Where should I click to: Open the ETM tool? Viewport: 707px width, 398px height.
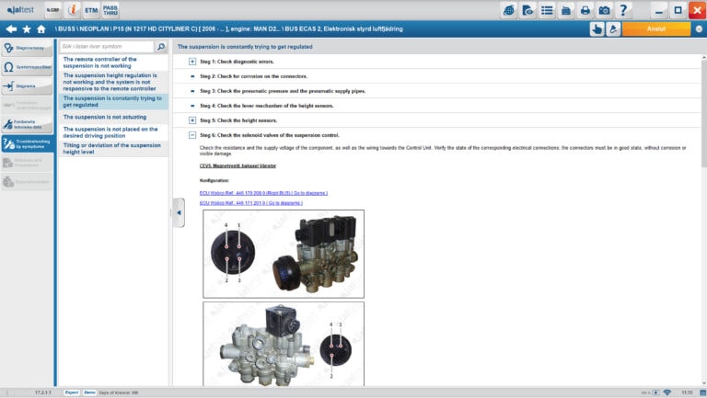coord(91,10)
